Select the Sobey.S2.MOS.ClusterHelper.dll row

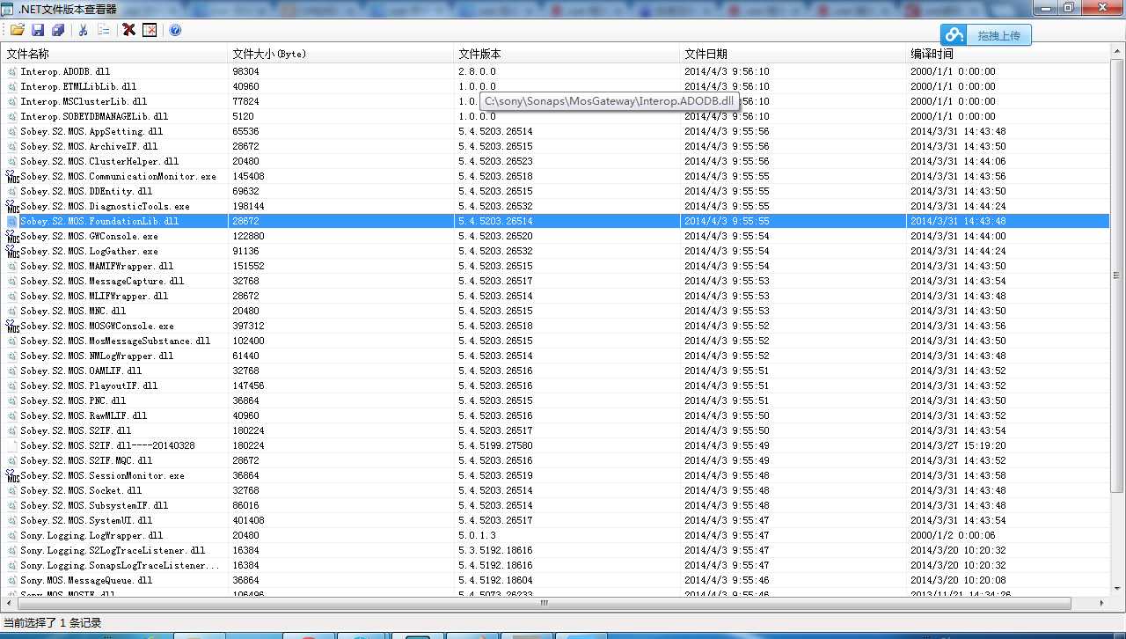tap(555, 161)
